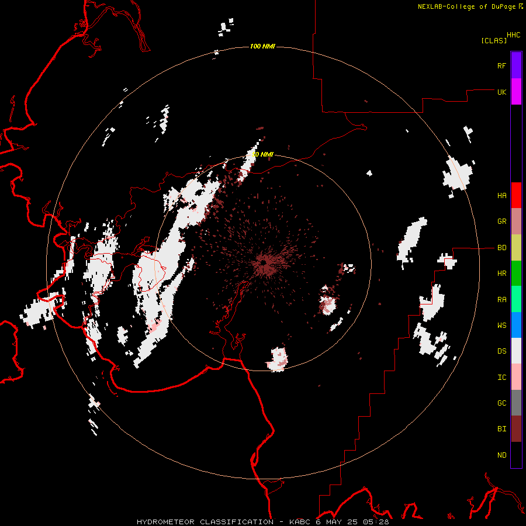526x526 pixels.
Task: Click the ND black legend swatch
Action: click(x=516, y=455)
